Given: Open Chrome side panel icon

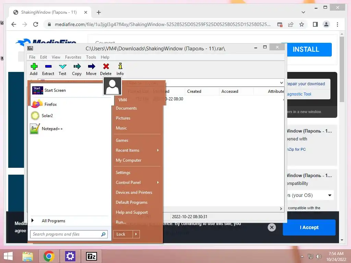Looking at the screenshot, I should click(x=315, y=24).
